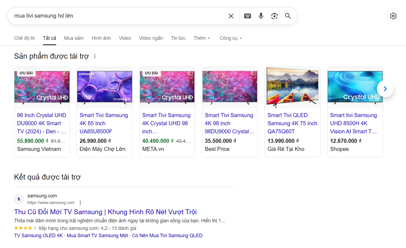Open the 'Tin tức' news tab
Screen dimensions: 406x248
178,38
